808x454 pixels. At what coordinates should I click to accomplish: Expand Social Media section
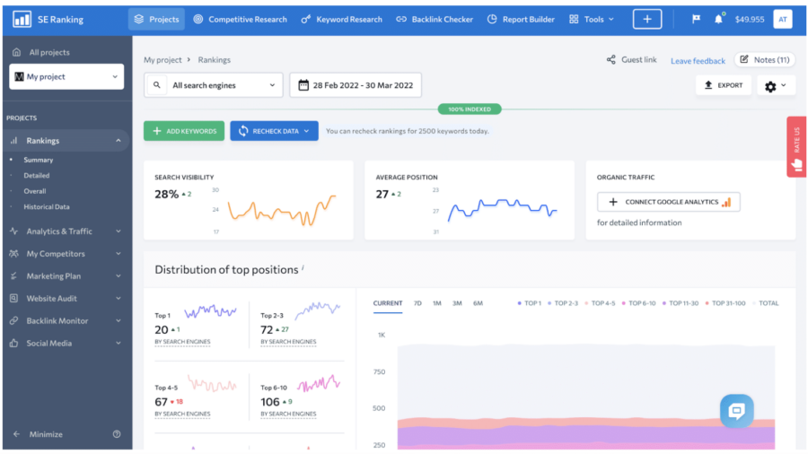point(119,344)
